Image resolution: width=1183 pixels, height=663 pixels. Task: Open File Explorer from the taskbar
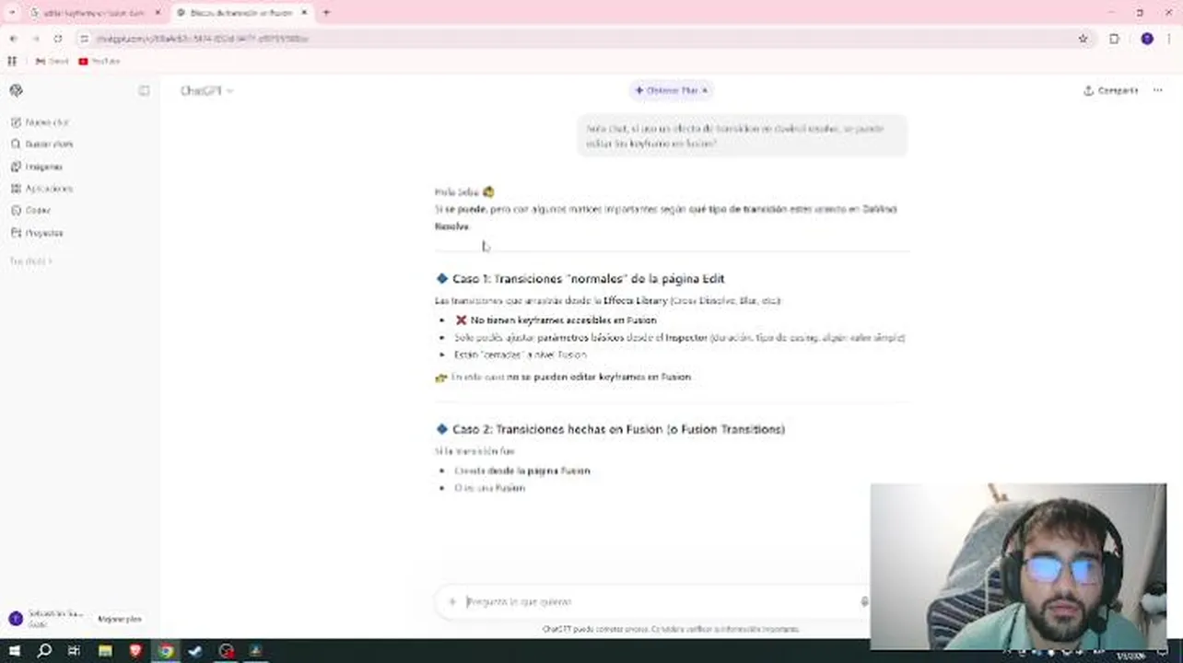(105, 651)
